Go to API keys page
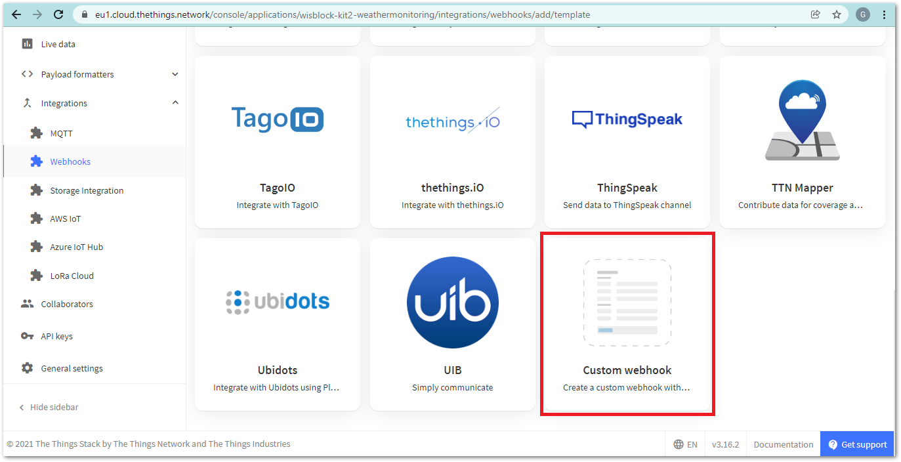Viewport: 901px width, 462px height. [56, 336]
